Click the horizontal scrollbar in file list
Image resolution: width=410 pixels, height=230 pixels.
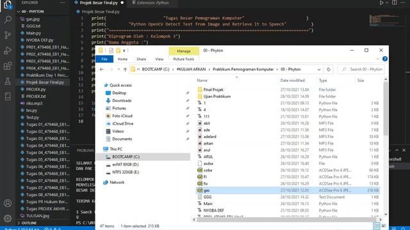point(287,220)
